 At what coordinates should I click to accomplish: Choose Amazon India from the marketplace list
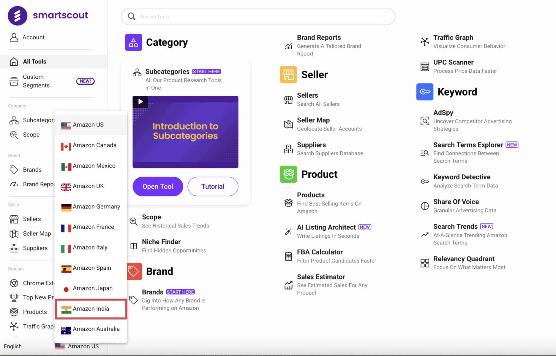click(x=91, y=309)
